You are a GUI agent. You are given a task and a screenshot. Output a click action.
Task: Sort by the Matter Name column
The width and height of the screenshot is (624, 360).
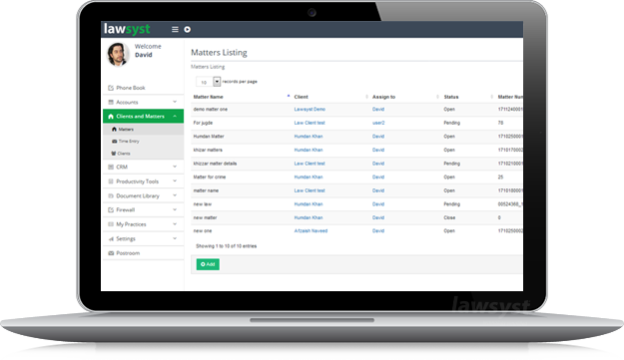pos(208,97)
